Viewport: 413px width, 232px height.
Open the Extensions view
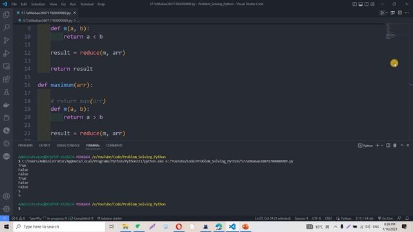point(6,79)
